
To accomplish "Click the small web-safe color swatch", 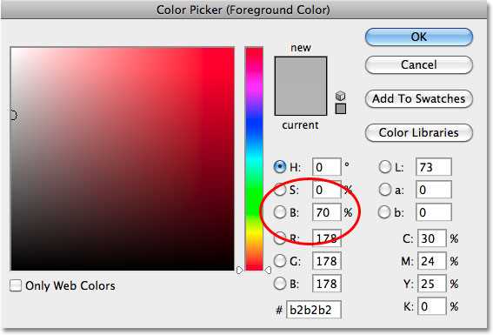I will [x=341, y=109].
